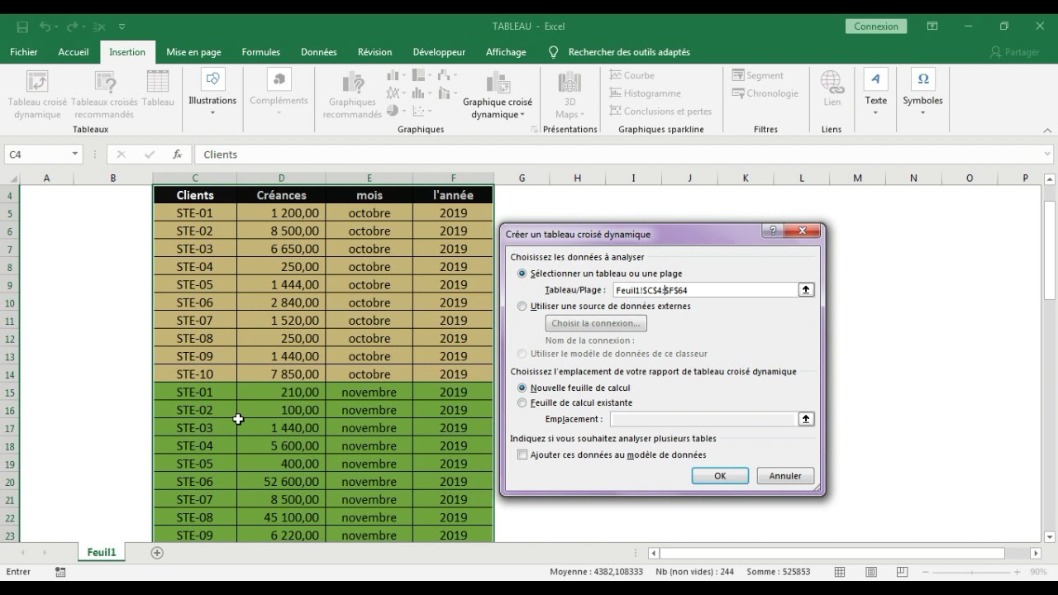Click OK in the pivot table dialog

coord(720,476)
